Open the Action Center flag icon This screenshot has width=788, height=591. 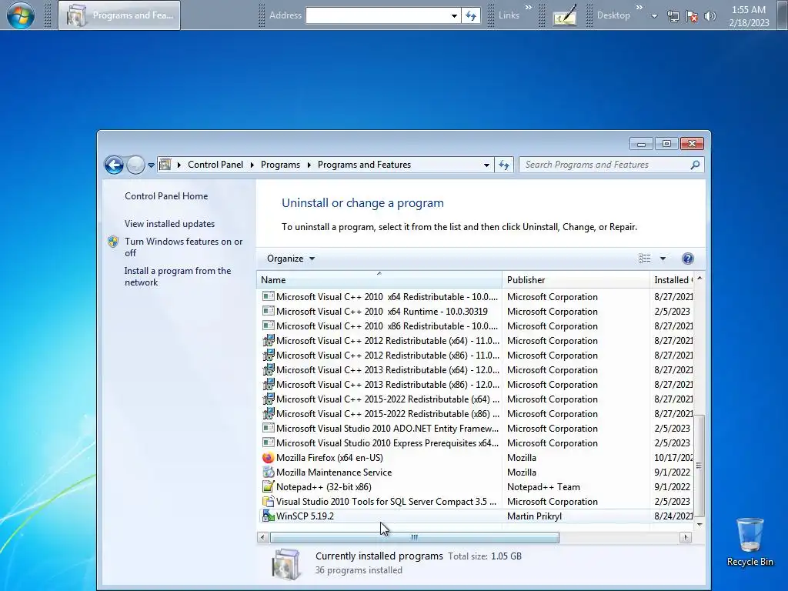pos(692,16)
